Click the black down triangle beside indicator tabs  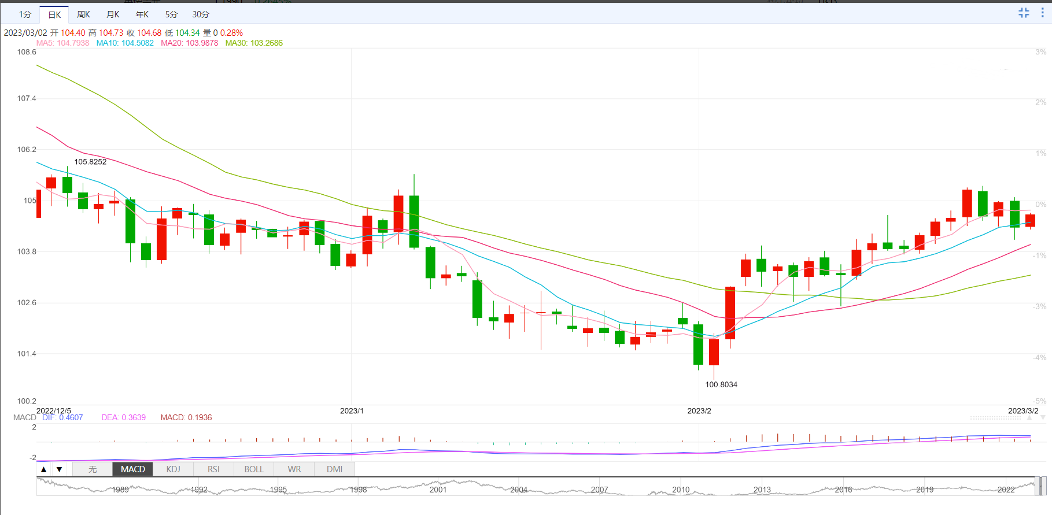(59, 469)
